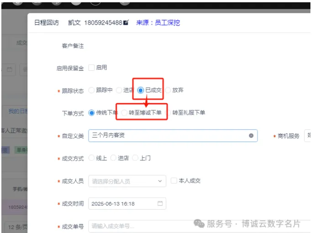Select 传统下单 order method
This screenshot has width=315, height=233.
click(x=91, y=112)
